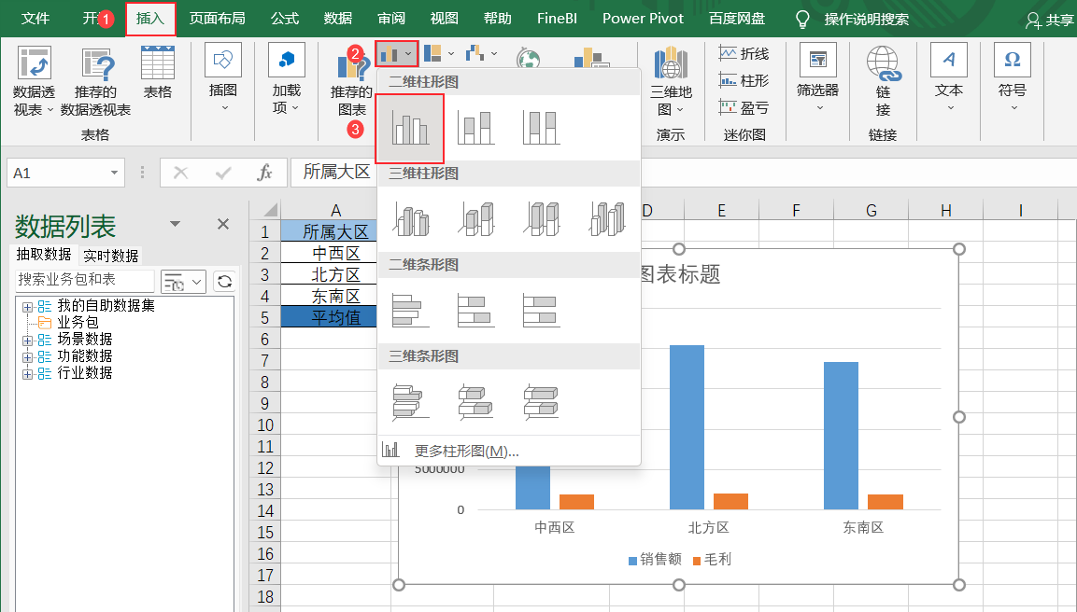
Task: Open the 3D map (三维地图) tool
Action: [x=671, y=81]
